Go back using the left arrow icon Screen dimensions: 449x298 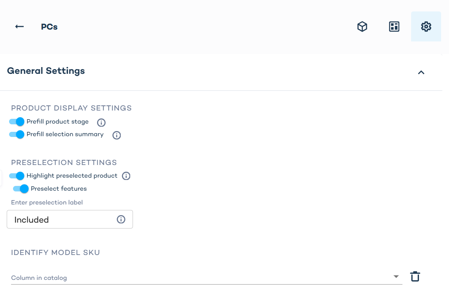click(19, 26)
